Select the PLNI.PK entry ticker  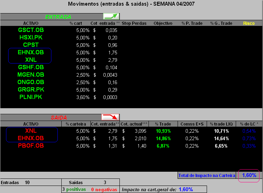[31, 97]
